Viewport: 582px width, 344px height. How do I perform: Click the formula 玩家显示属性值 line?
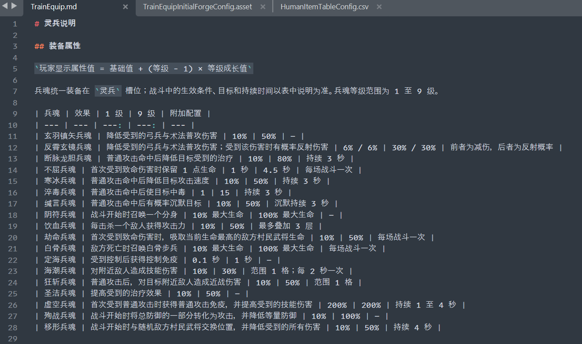click(144, 69)
